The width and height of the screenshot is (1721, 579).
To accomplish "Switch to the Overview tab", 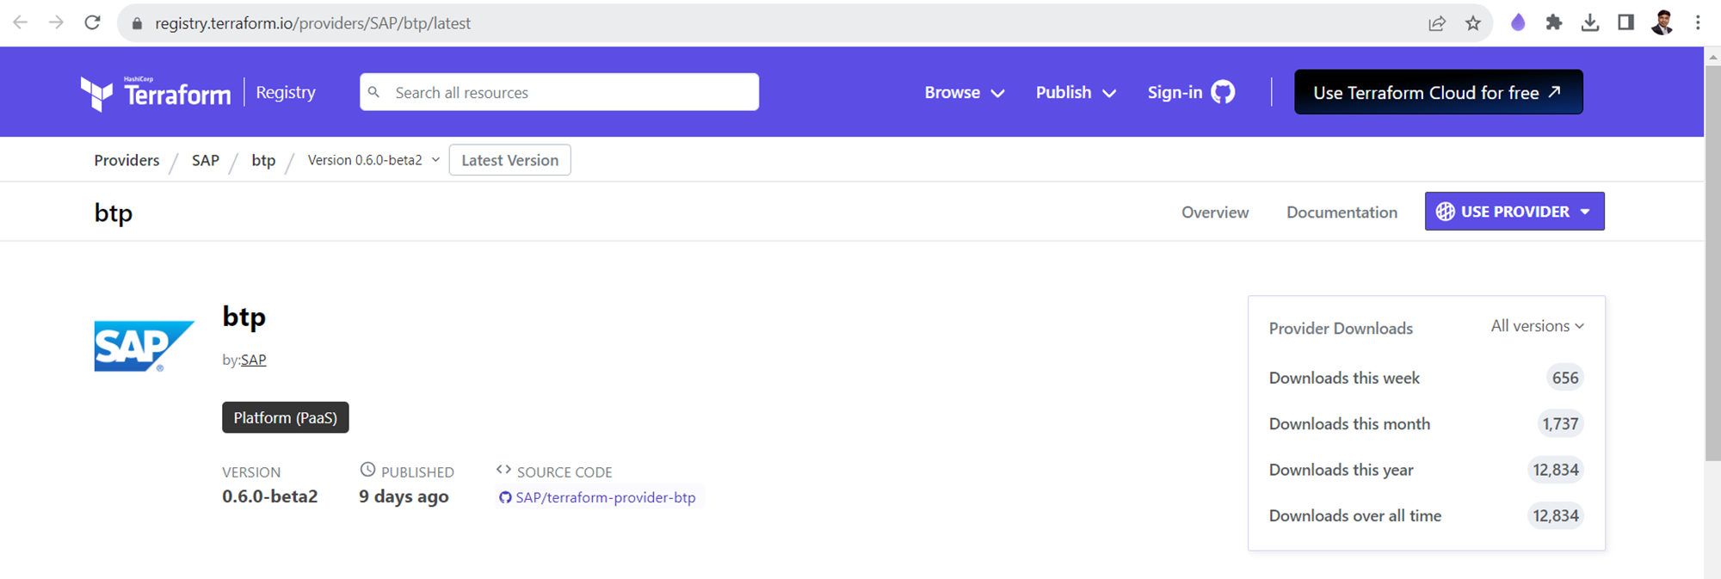I will [1214, 213].
